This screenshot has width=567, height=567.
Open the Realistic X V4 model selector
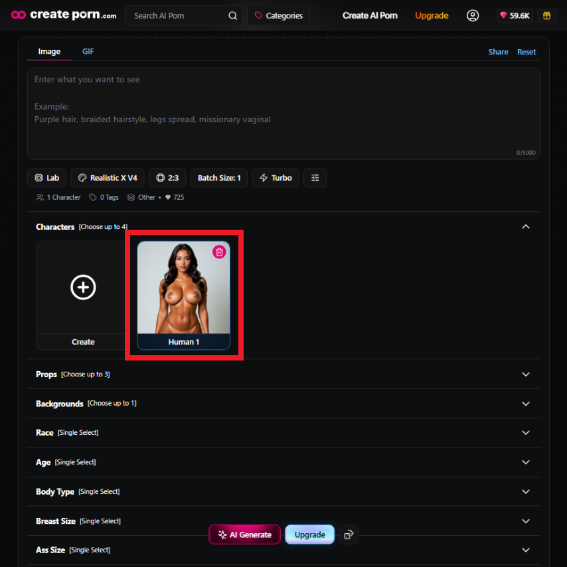108,177
